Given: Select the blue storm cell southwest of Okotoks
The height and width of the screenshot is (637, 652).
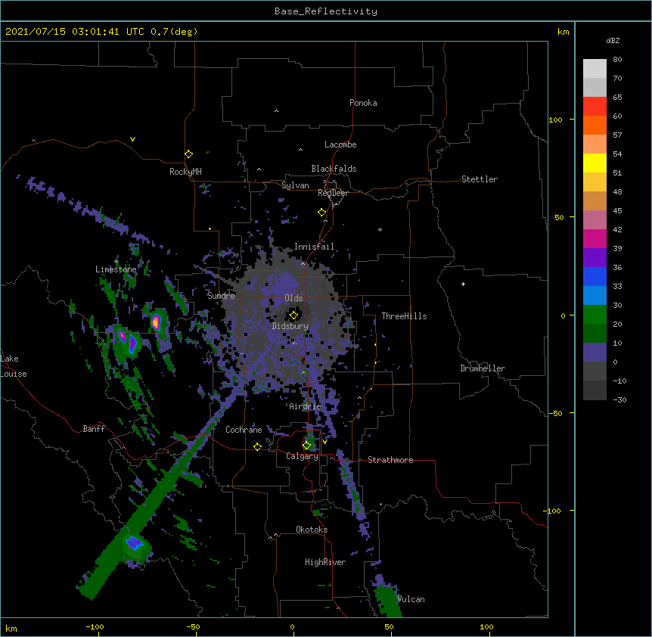Looking at the screenshot, I should (134, 542).
